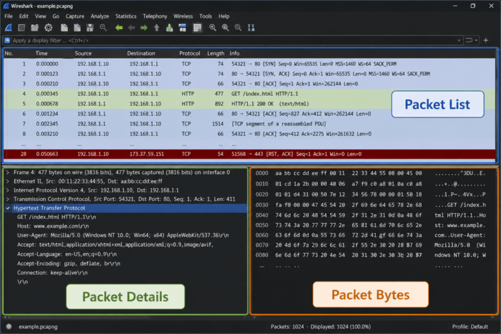Open the File menu
Viewport: 501px width, 334px height.
[x=8, y=16]
